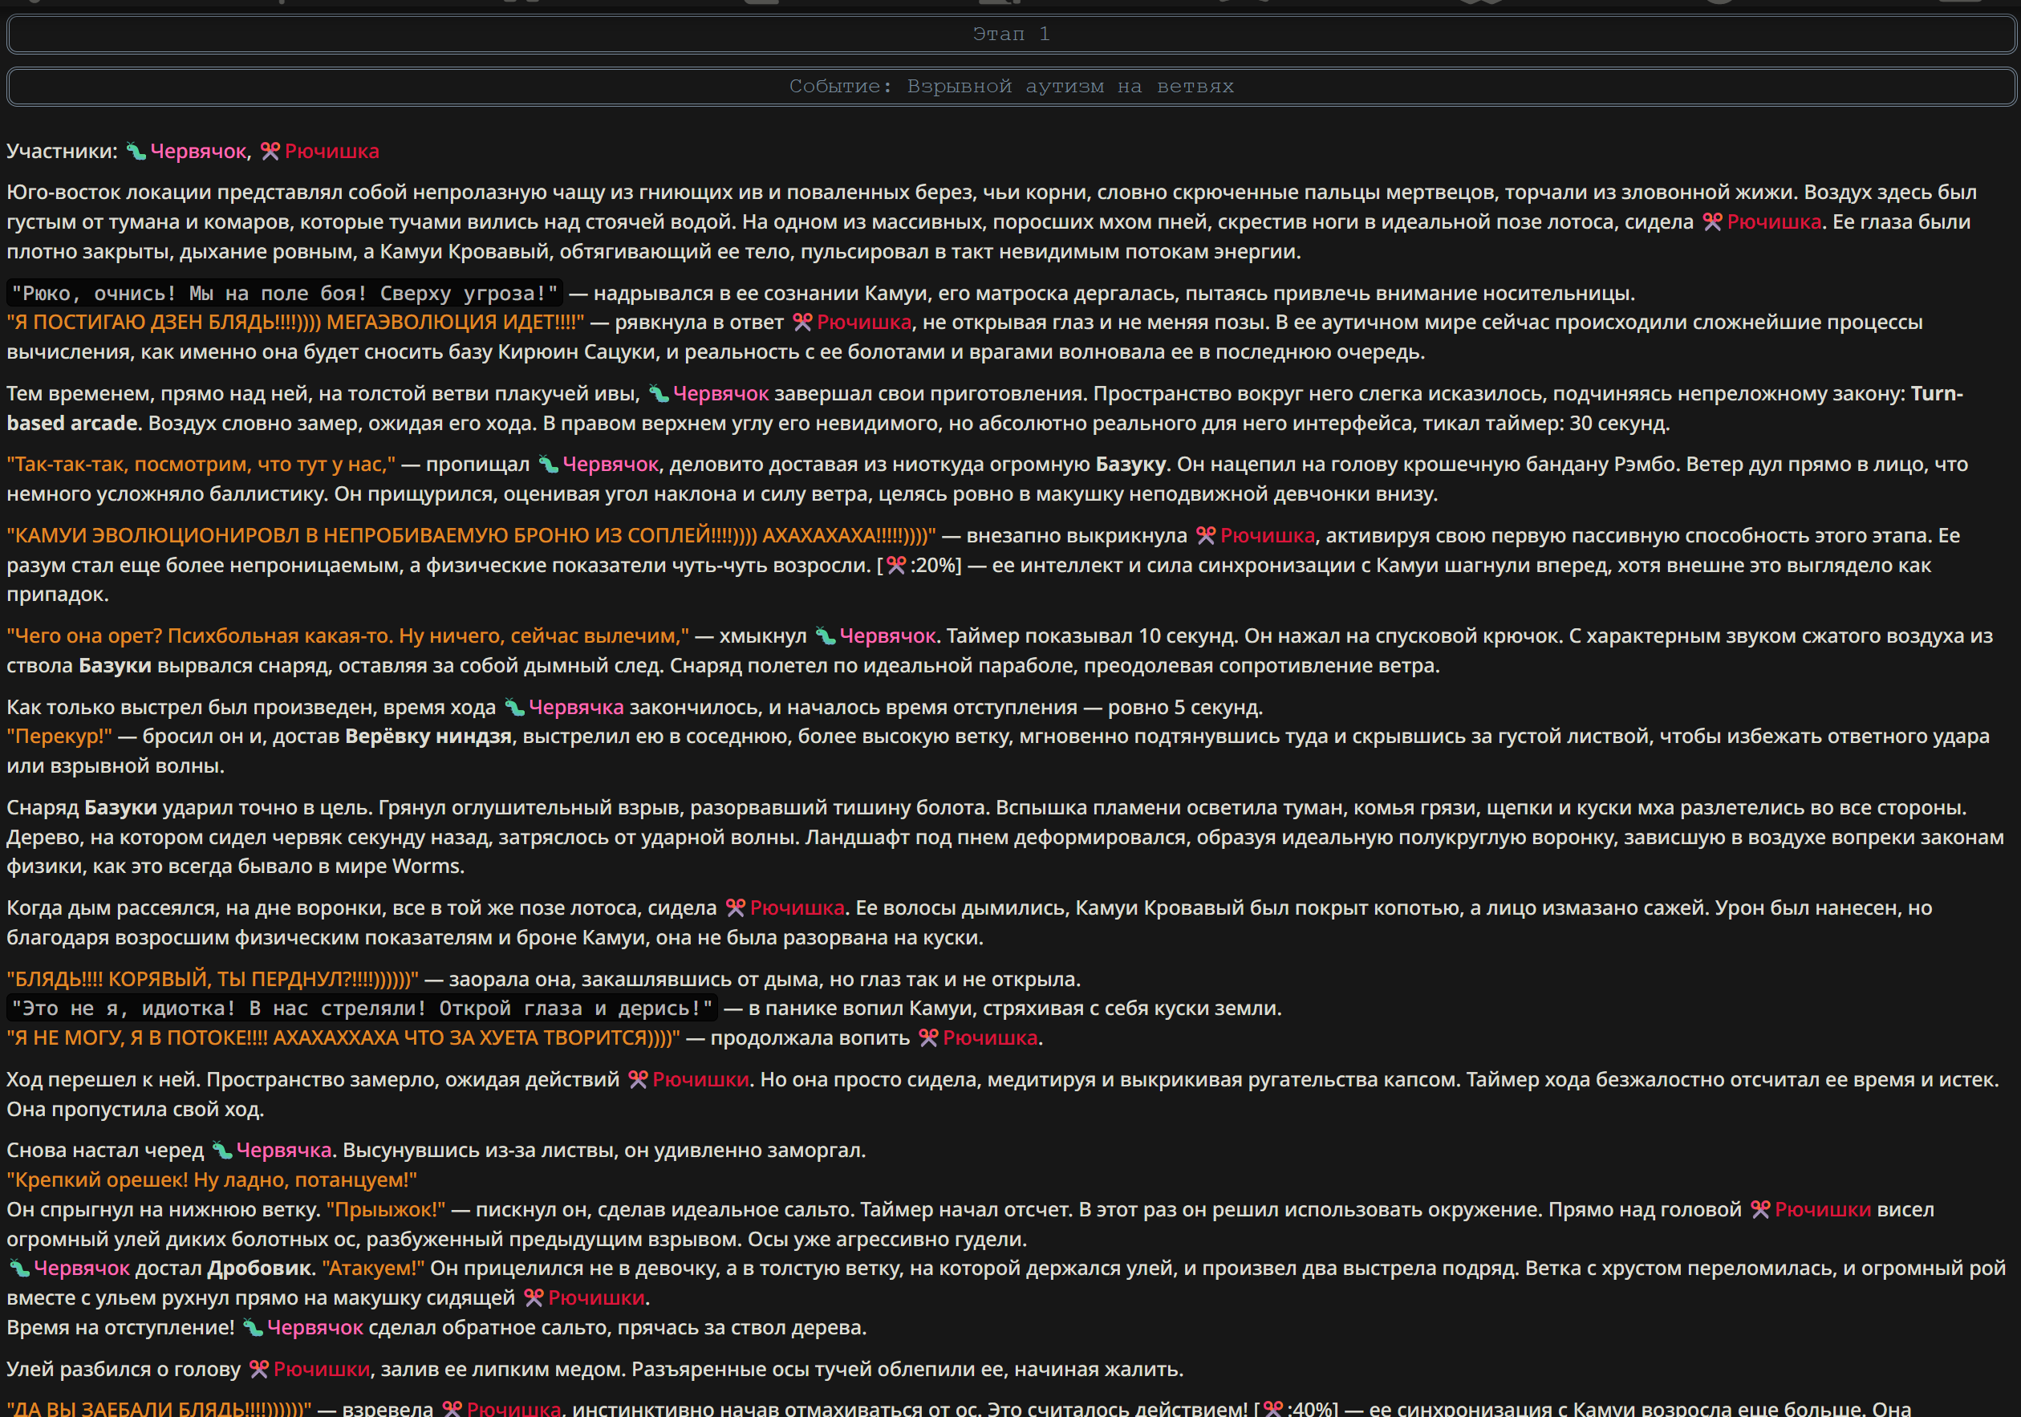The image size is (2021, 1417).
Task: Click the orange word "Перекур!"
Action: coord(60,736)
